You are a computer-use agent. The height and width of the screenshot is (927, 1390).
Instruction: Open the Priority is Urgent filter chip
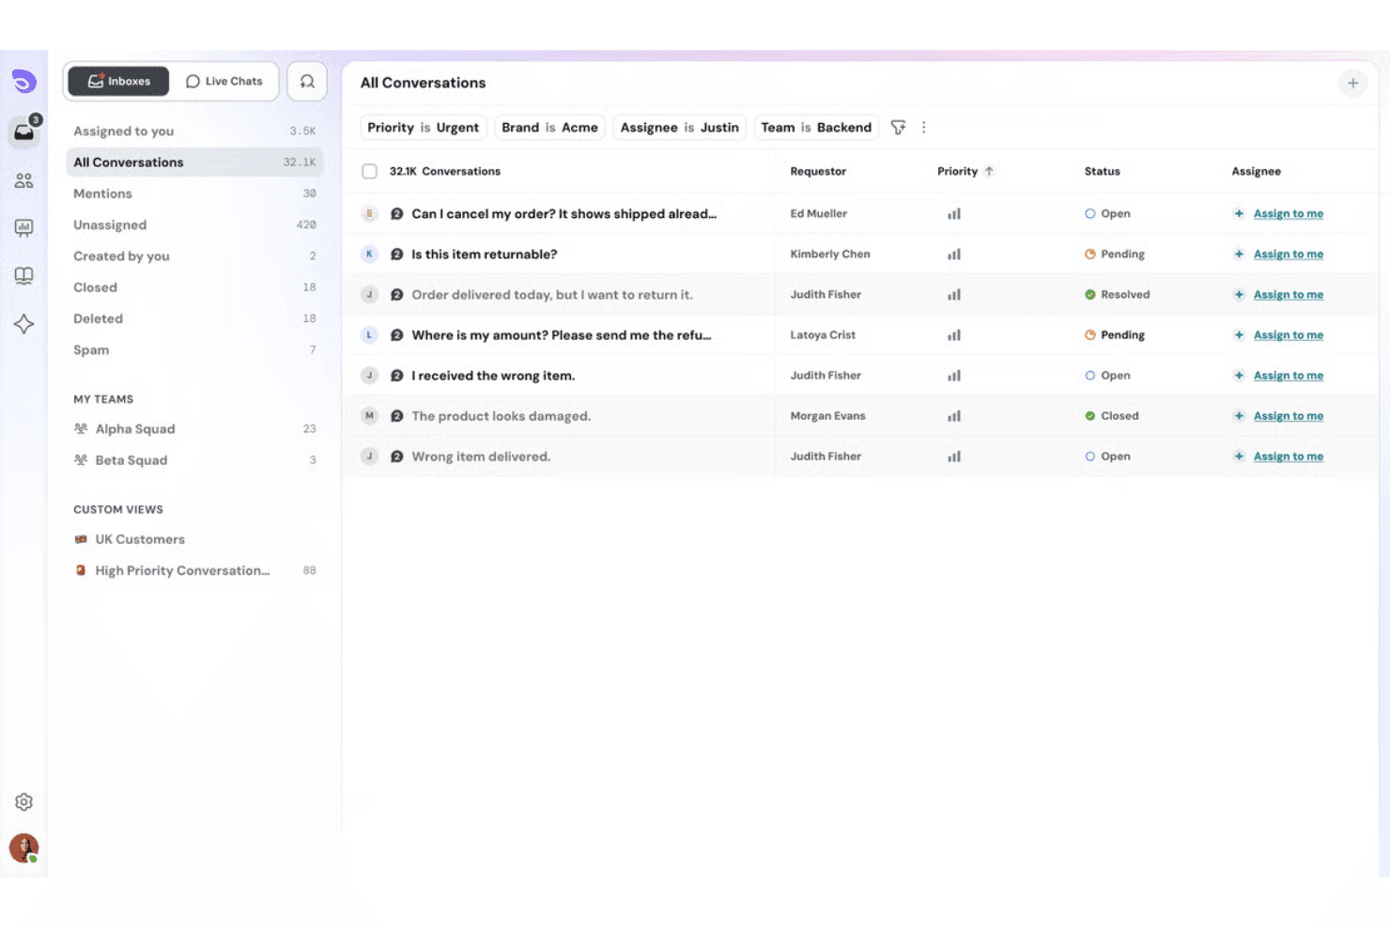(424, 128)
